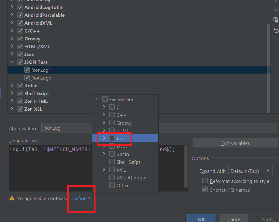Toggle the AndroidLogKotlin group checkbox
The height and width of the screenshot is (222, 279).
click(x=20, y=7)
